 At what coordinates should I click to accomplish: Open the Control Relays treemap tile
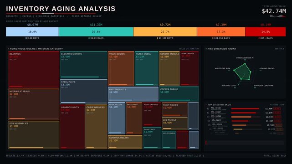[x=125, y=142]
